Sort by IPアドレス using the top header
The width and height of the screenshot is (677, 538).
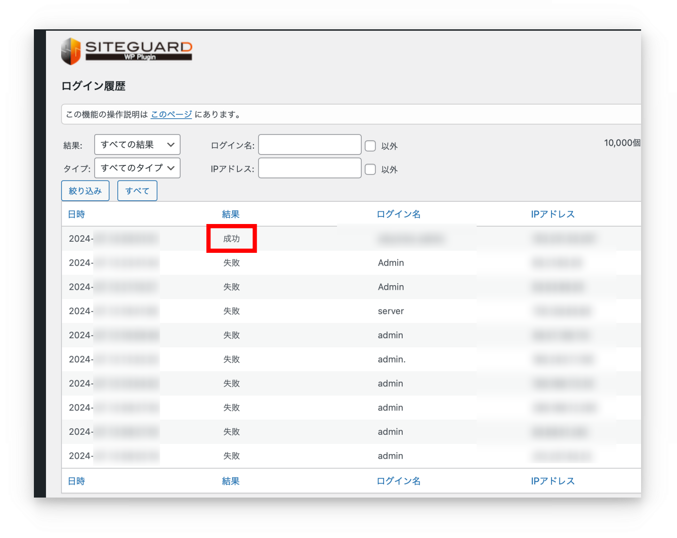(x=553, y=214)
